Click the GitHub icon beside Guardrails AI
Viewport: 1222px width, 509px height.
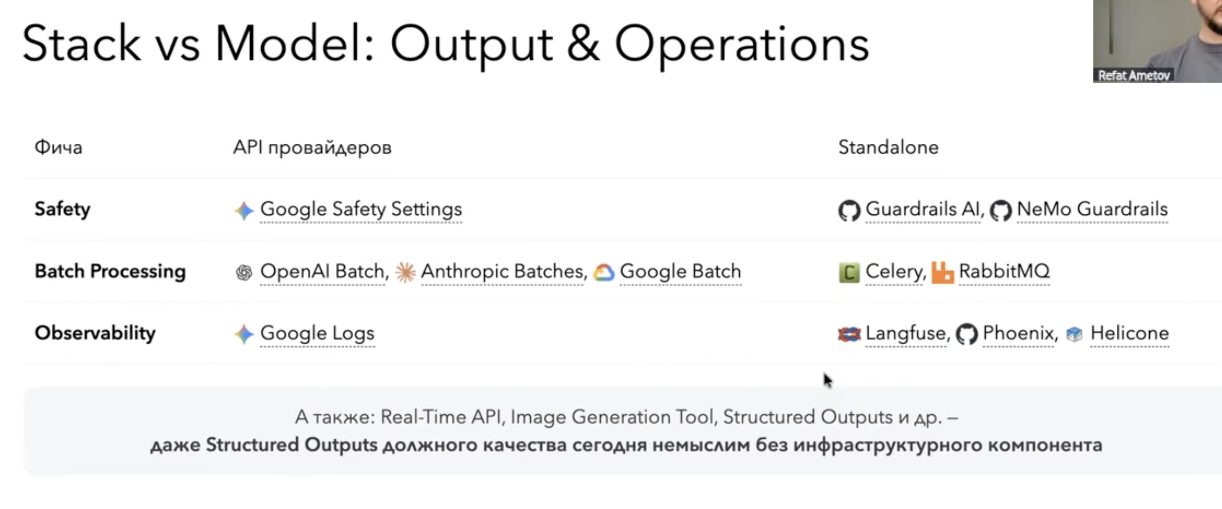coord(849,210)
